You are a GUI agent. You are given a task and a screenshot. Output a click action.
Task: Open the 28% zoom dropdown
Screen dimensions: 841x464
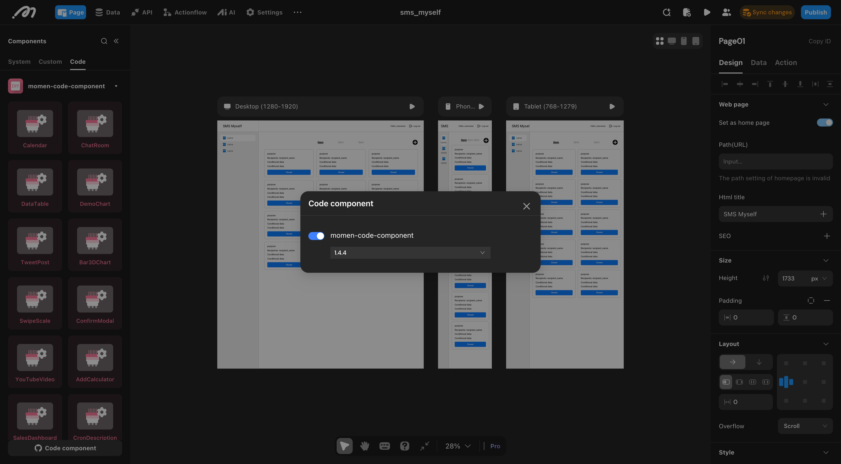pyautogui.click(x=458, y=446)
